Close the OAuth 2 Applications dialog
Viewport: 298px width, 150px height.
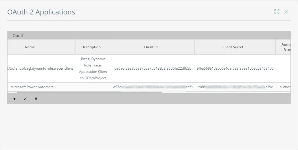tap(286, 12)
